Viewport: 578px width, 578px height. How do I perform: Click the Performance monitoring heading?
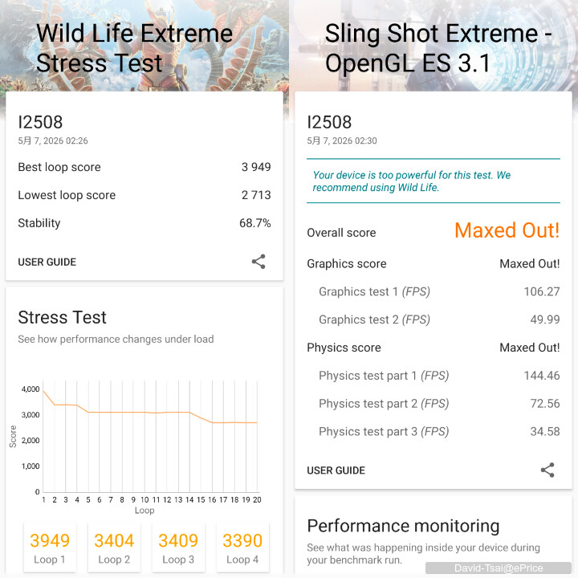click(x=403, y=526)
